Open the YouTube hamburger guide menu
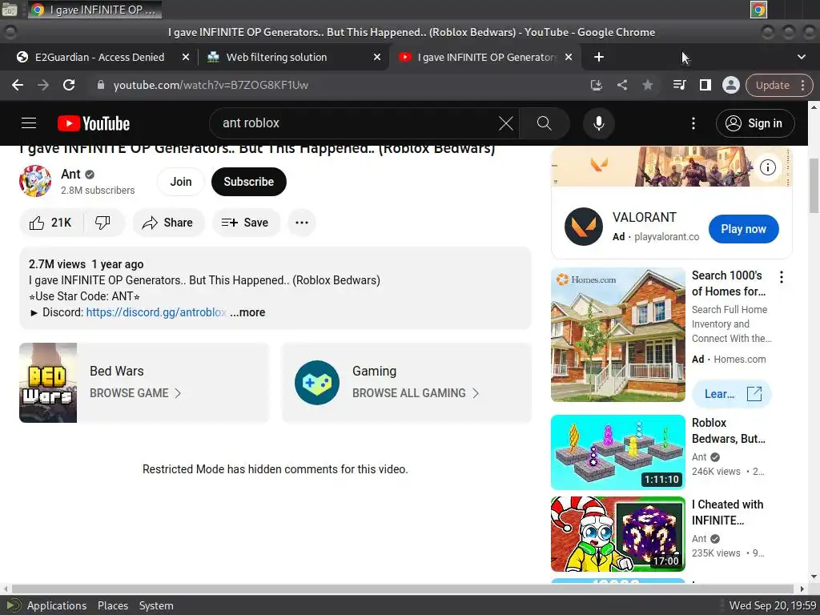The height and width of the screenshot is (615, 820). click(29, 123)
